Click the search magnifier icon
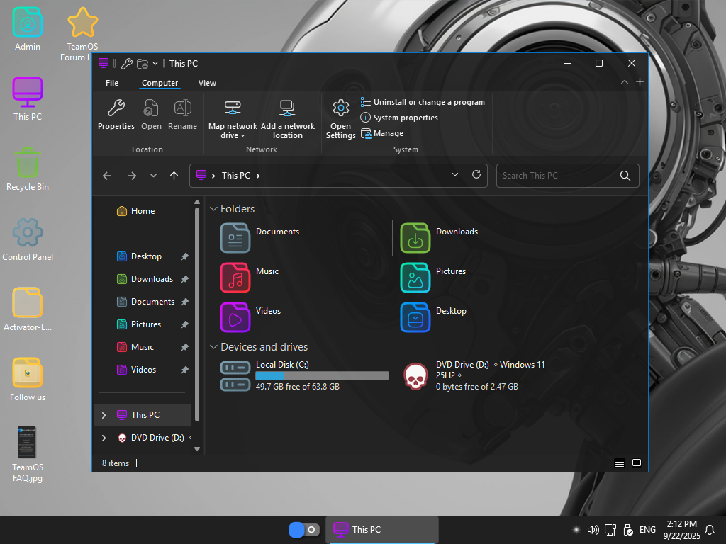The width and height of the screenshot is (726, 544). click(625, 176)
